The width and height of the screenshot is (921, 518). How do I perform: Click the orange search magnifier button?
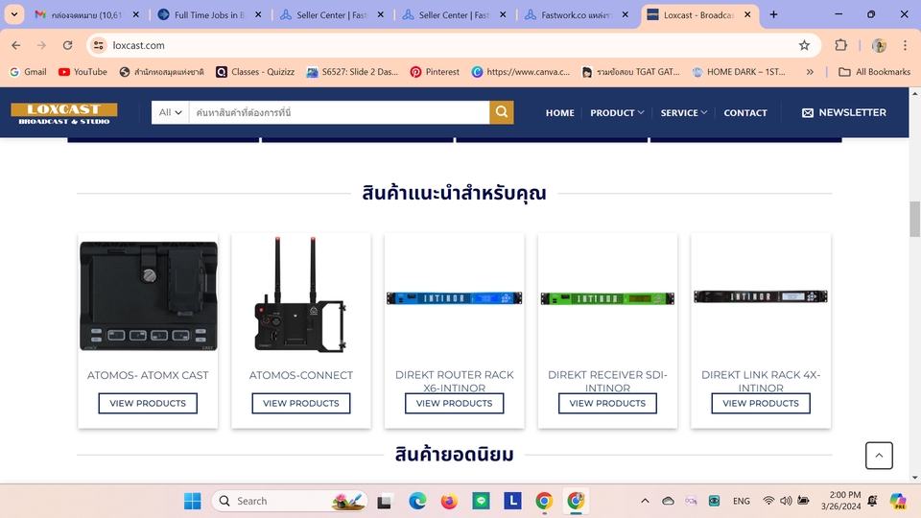(502, 112)
